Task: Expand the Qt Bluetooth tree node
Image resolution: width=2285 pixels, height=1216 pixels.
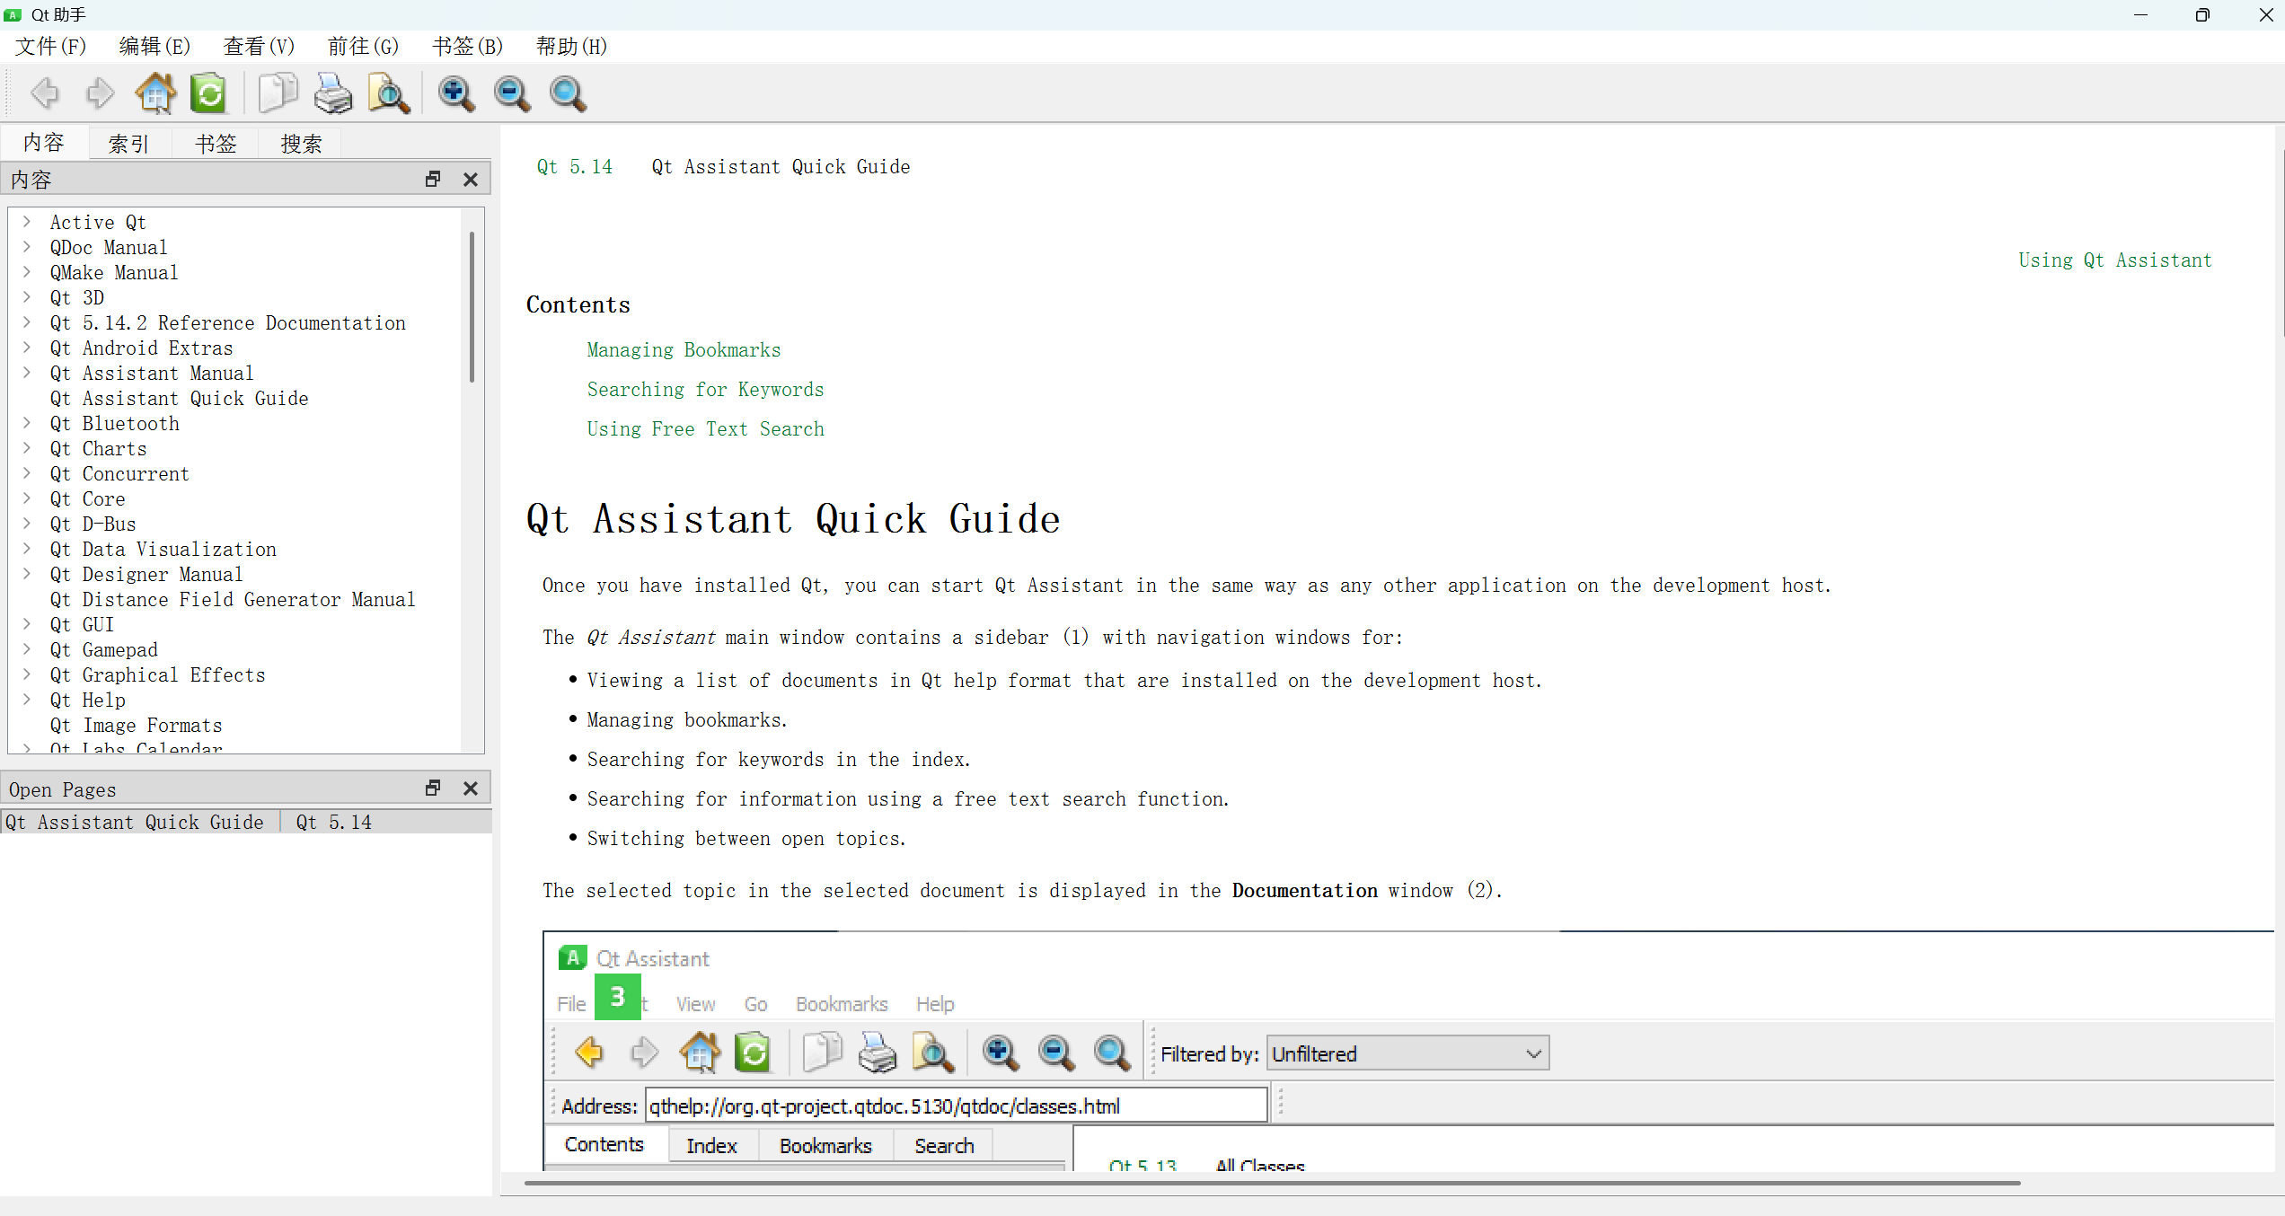Action: tap(27, 423)
